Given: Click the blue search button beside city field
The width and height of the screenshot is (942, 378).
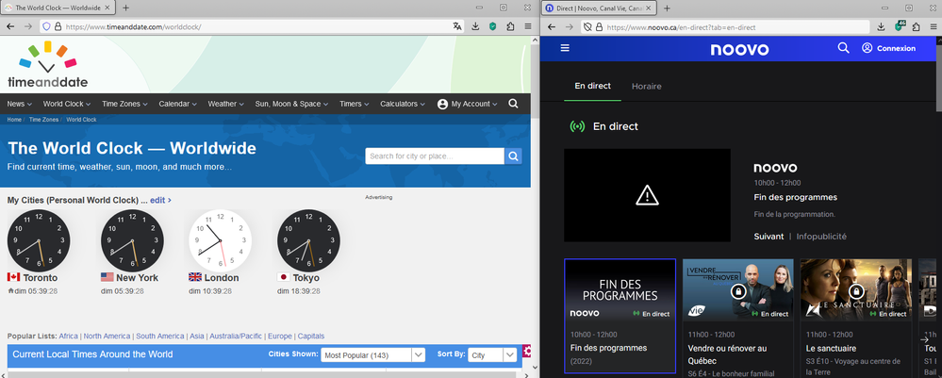Looking at the screenshot, I should point(513,156).
